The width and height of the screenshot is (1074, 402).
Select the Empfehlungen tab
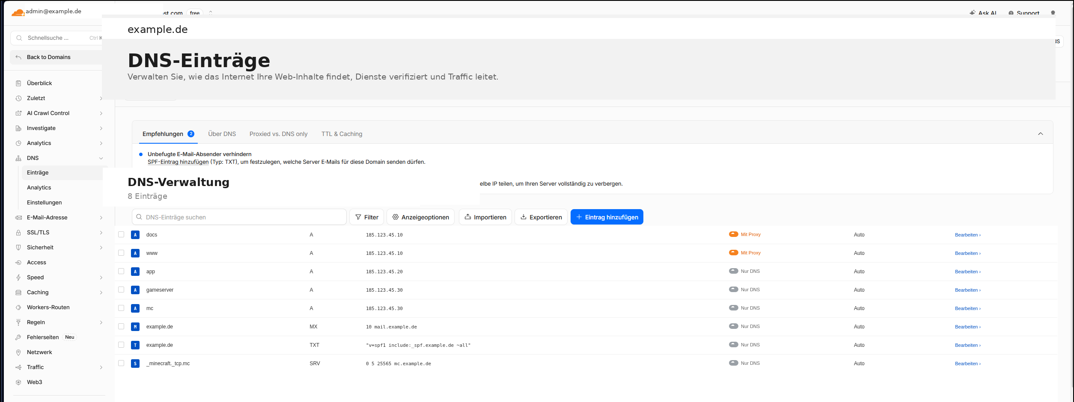point(168,134)
